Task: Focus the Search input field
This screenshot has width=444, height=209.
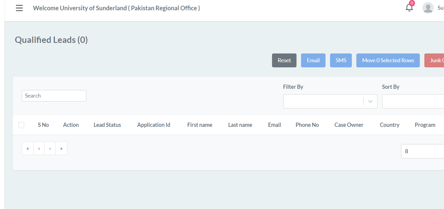Action: pyautogui.click(x=54, y=96)
